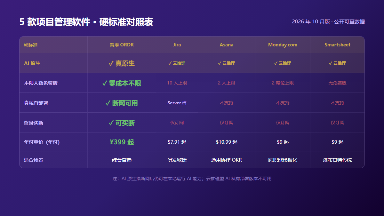Click the '10 人上限' cell

point(177,83)
